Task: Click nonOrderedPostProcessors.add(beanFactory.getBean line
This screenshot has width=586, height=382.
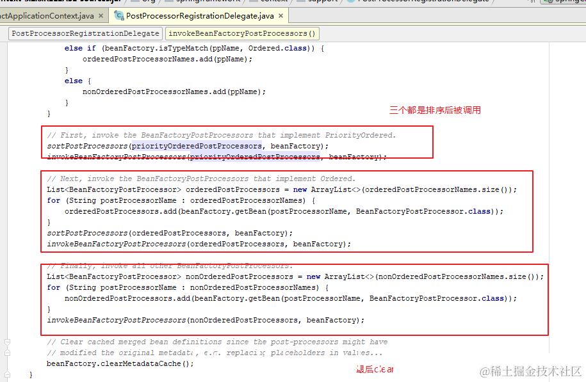Action: tap(291, 298)
